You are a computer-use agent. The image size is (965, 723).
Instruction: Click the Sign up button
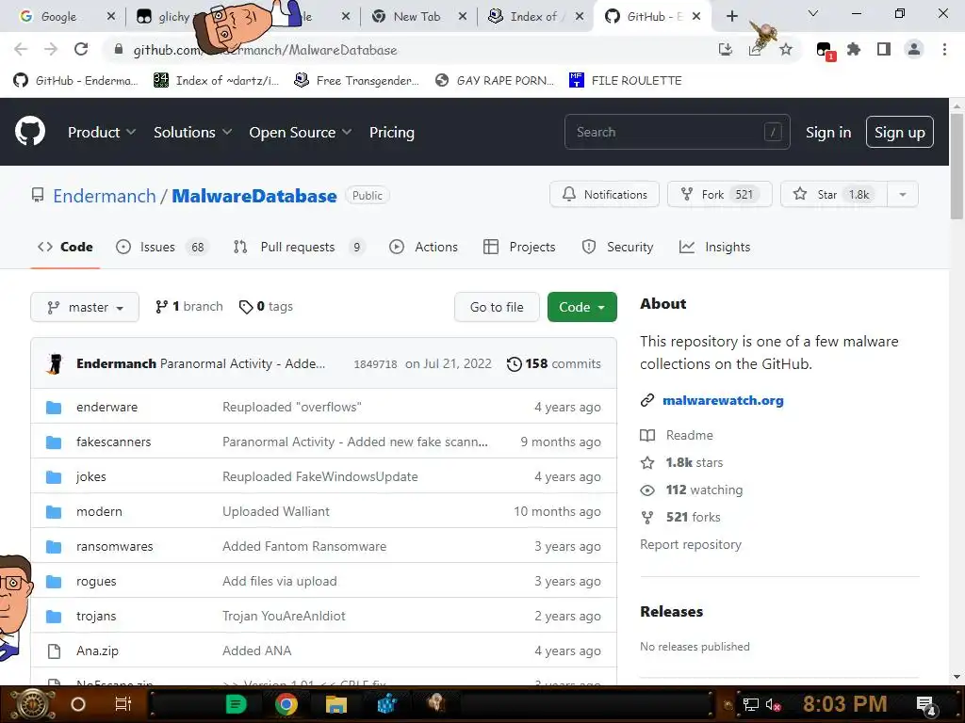tap(899, 132)
